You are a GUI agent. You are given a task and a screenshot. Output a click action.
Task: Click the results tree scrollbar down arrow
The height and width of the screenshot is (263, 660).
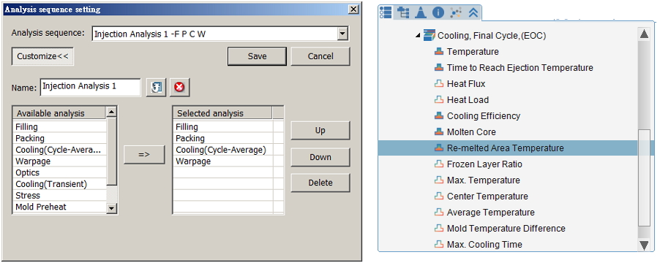point(644,245)
